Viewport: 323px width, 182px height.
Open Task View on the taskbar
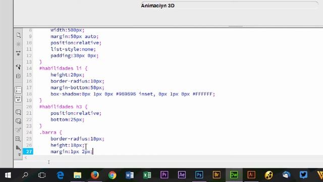42,175
